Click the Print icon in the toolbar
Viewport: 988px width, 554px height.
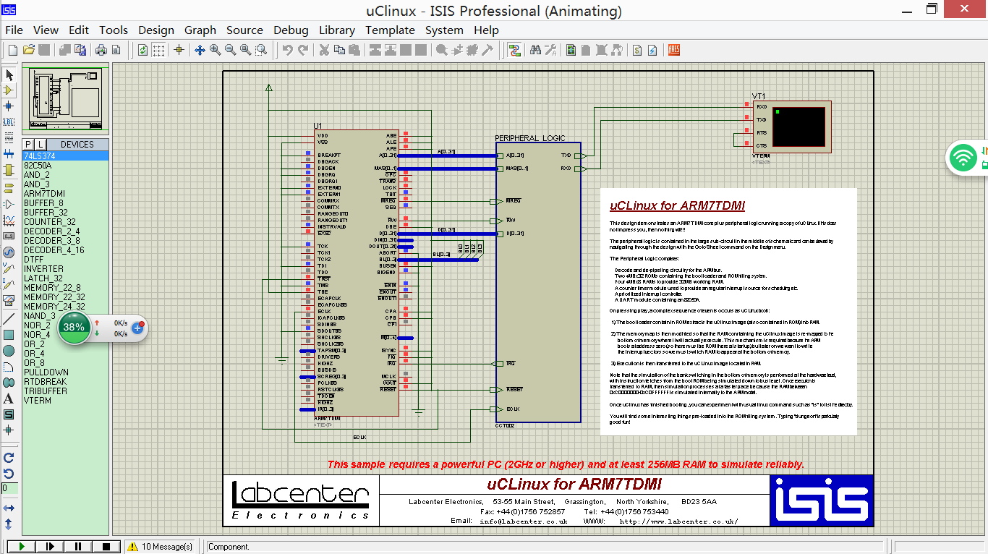point(101,50)
